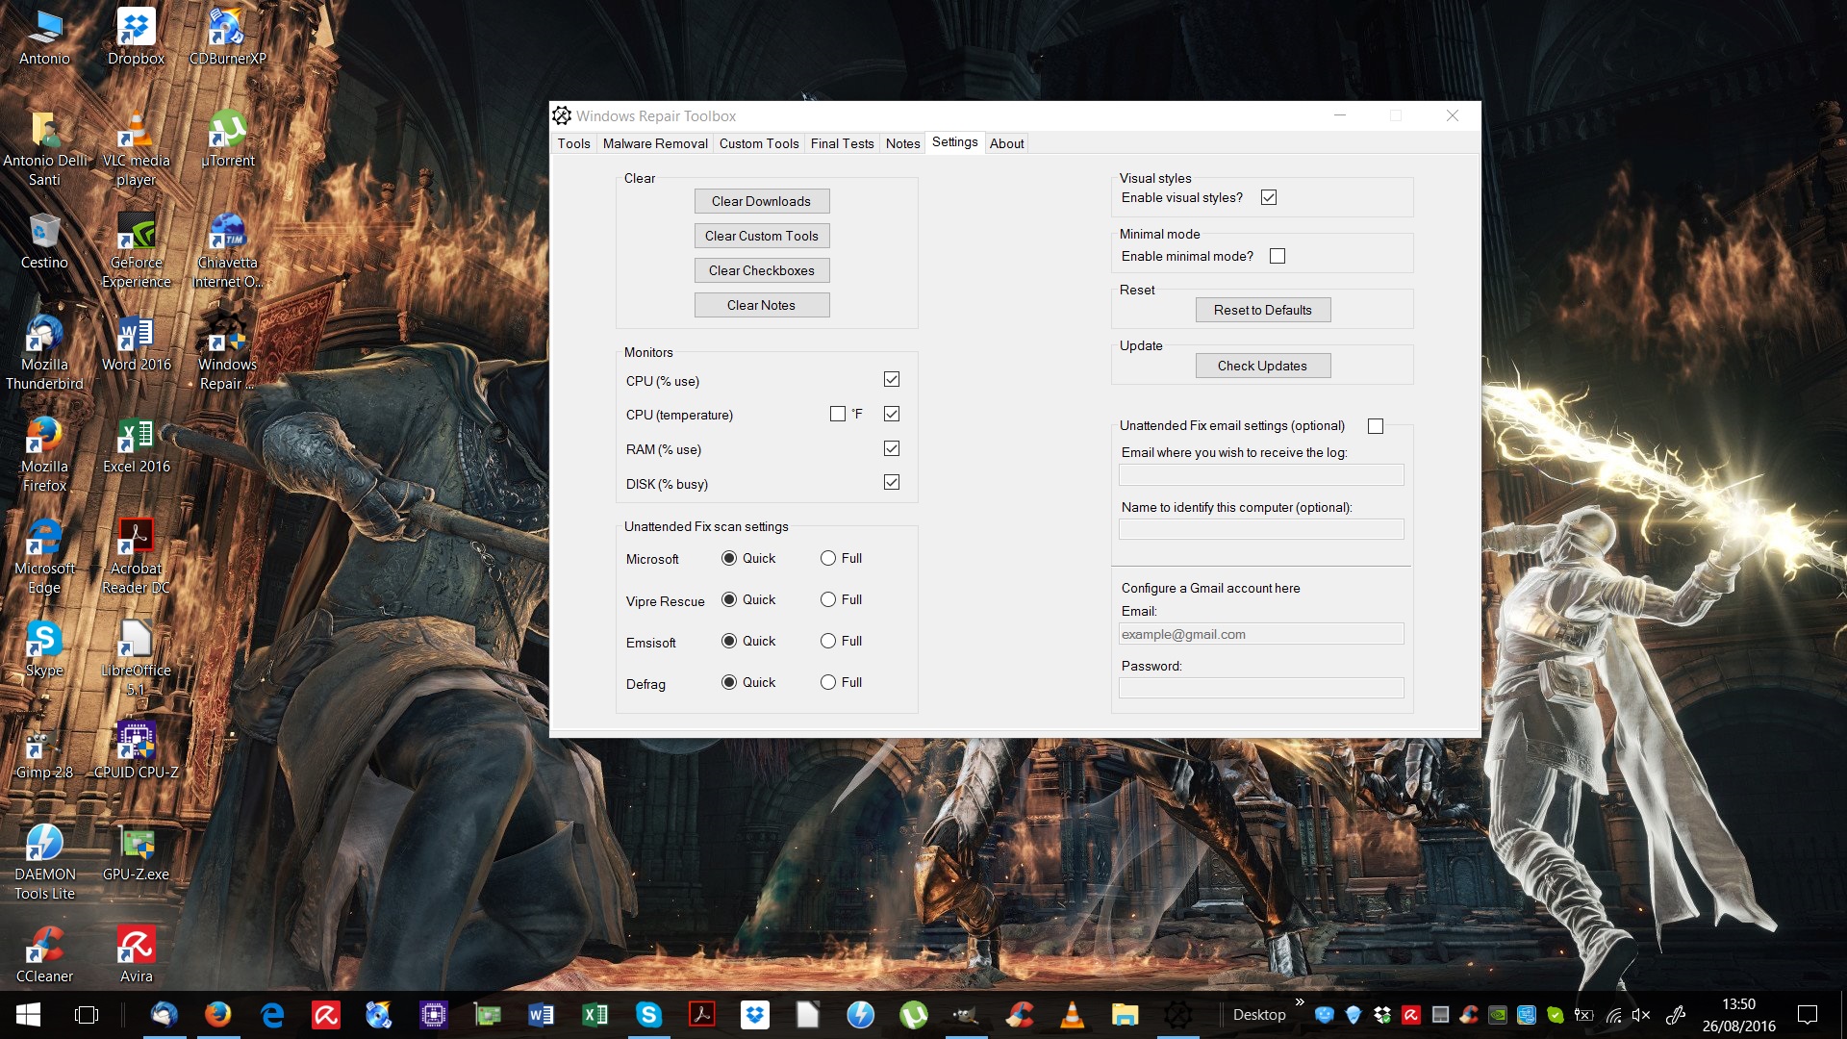Select the DAEMON Tools Lite desktop icon
Screen dimensions: 1847x1039
point(44,863)
